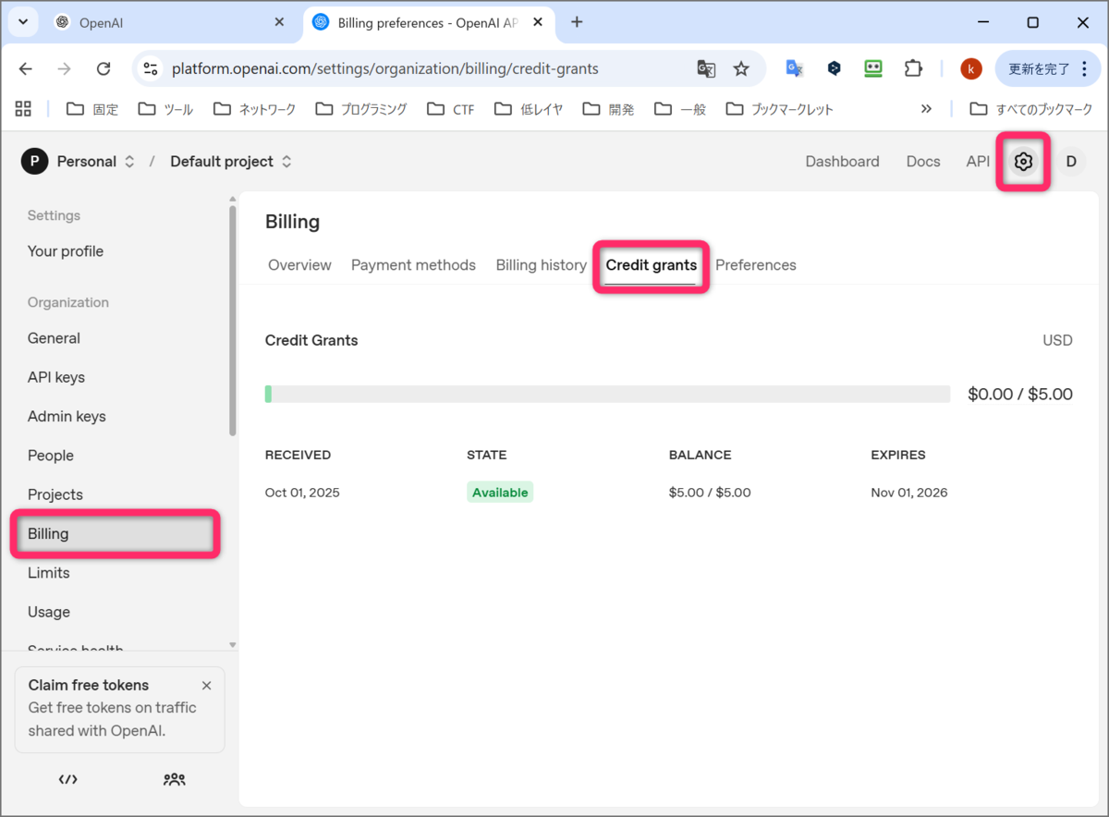Open the apps grid icon in bookmarks bar
Screen dimensions: 1109x817
pyautogui.click(x=24, y=109)
